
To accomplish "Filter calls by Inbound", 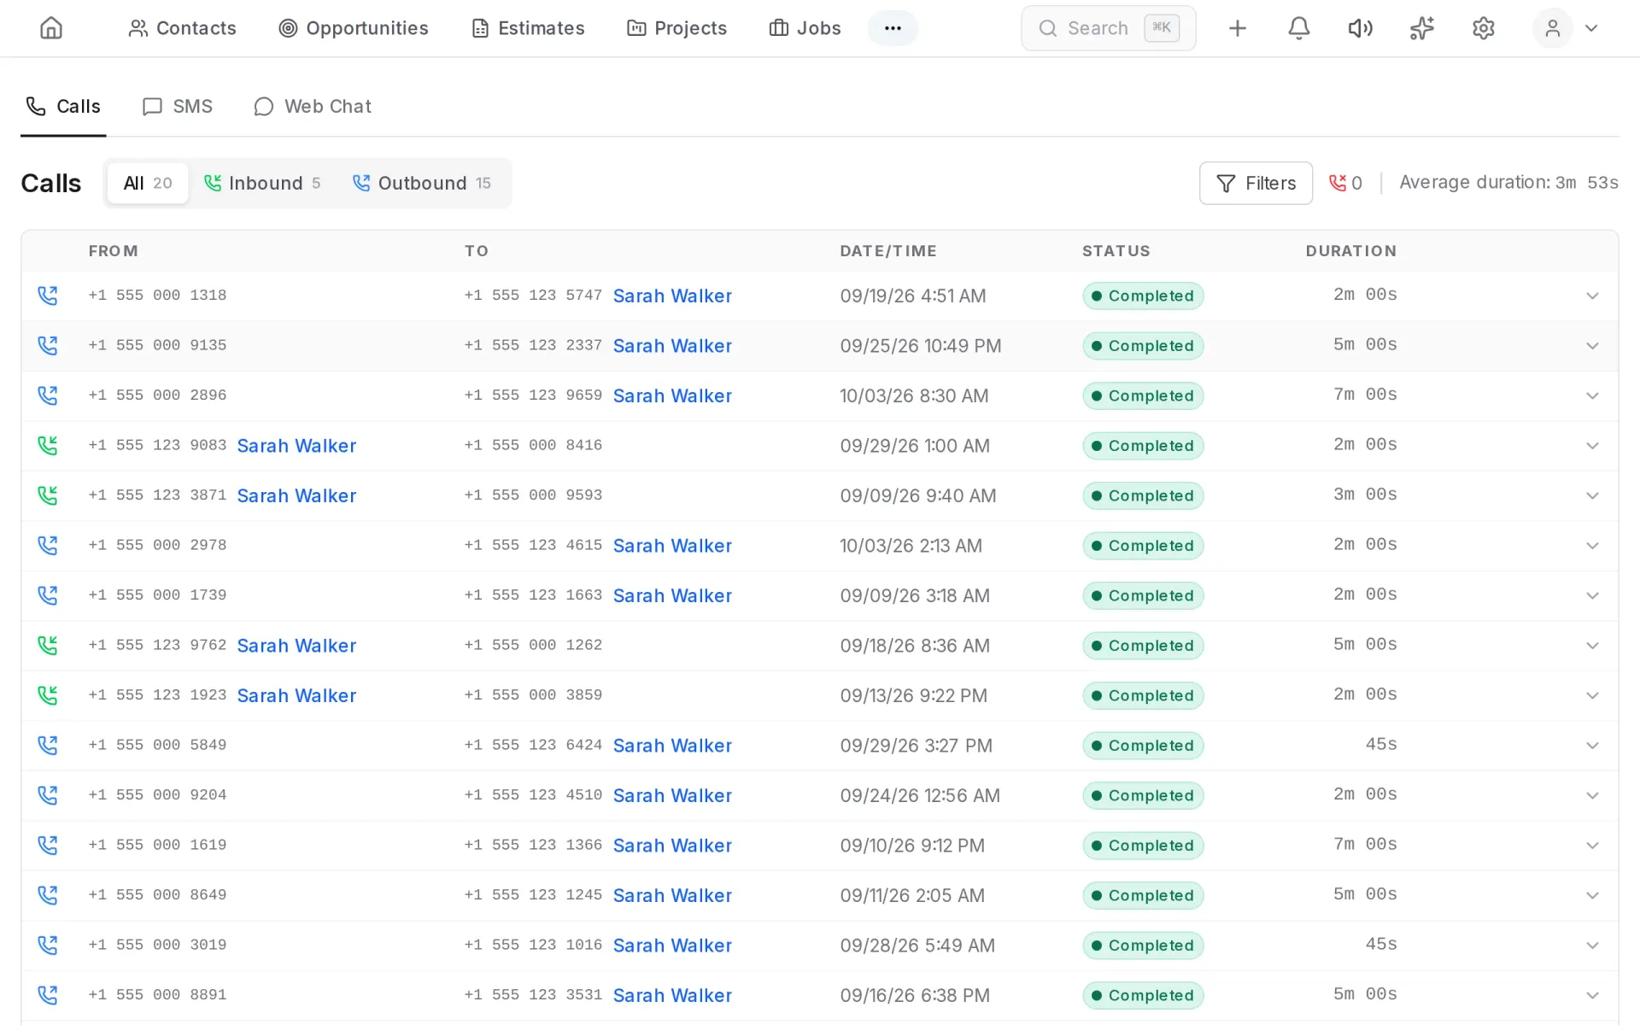I will tap(262, 183).
